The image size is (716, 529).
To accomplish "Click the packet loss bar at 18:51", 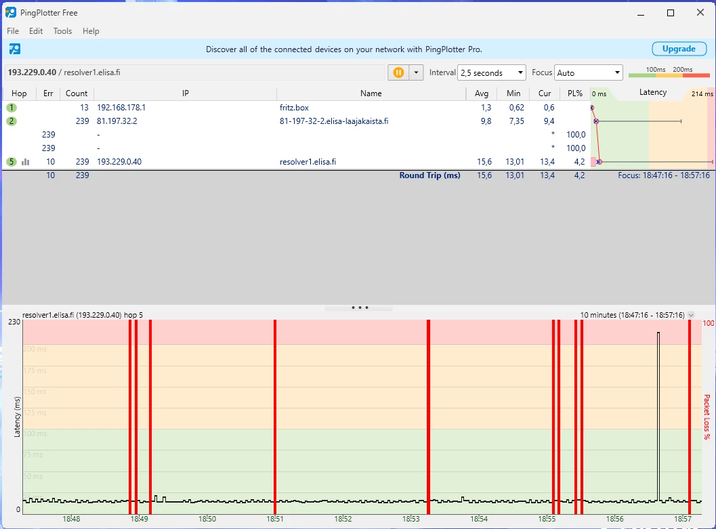I will 275,417.
